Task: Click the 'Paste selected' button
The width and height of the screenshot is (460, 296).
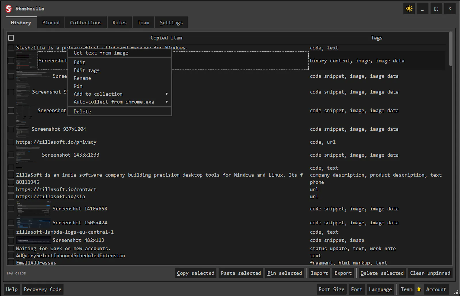Action: click(x=241, y=273)
